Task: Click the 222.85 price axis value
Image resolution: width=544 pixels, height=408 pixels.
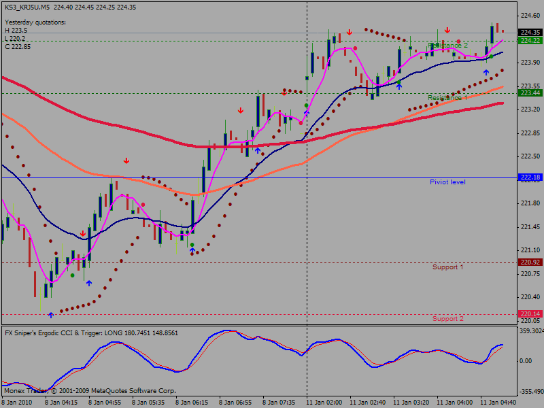Action: (530, 133)
